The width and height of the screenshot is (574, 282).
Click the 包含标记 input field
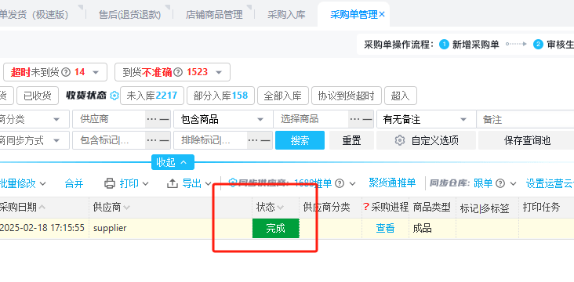tap(109, 140)
